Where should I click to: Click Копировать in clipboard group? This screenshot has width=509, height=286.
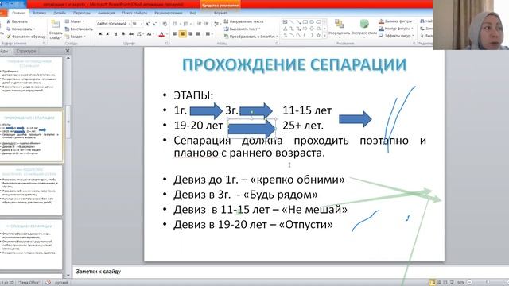pyautogui.click(x=21, y=29)
